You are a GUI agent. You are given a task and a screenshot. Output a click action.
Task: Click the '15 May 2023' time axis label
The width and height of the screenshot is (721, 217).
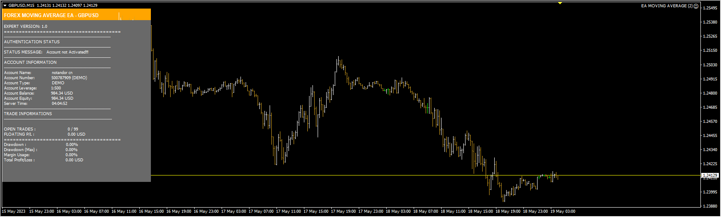tap(14, 211)
